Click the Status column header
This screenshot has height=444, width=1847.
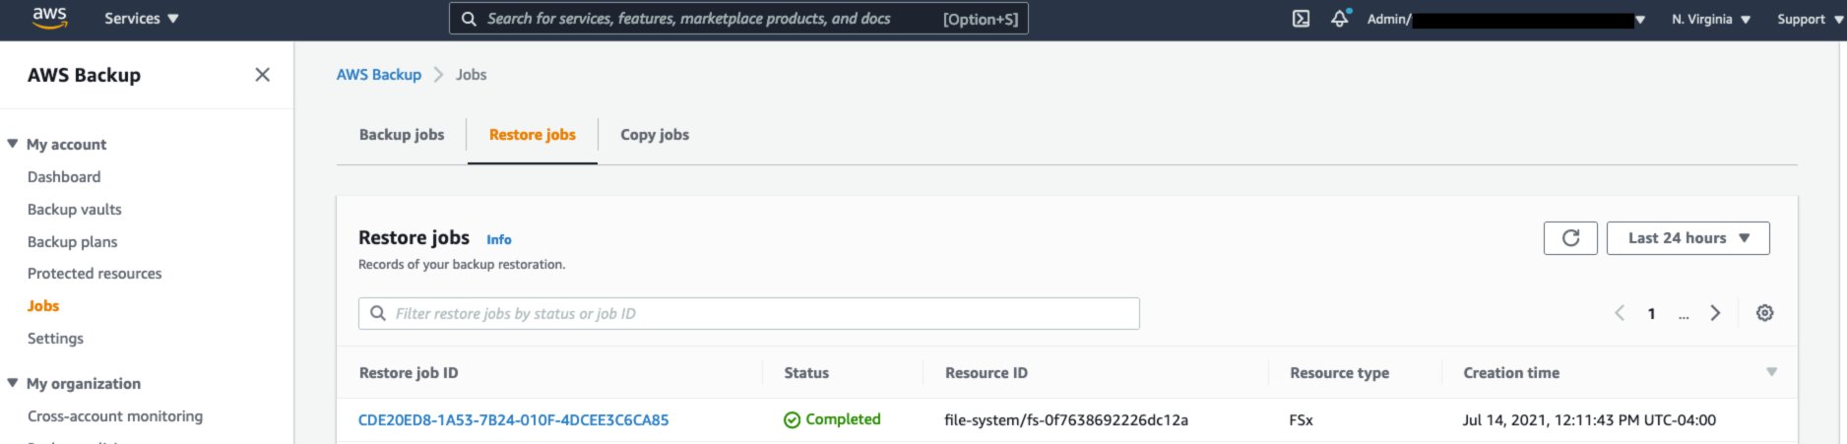coord(806,373)
